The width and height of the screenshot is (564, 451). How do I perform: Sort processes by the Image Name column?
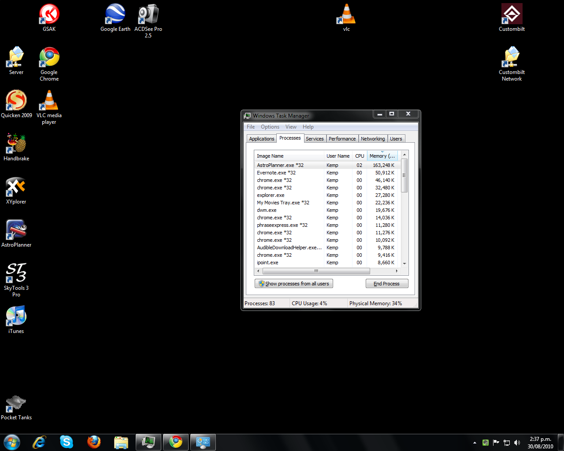(289, 156)
